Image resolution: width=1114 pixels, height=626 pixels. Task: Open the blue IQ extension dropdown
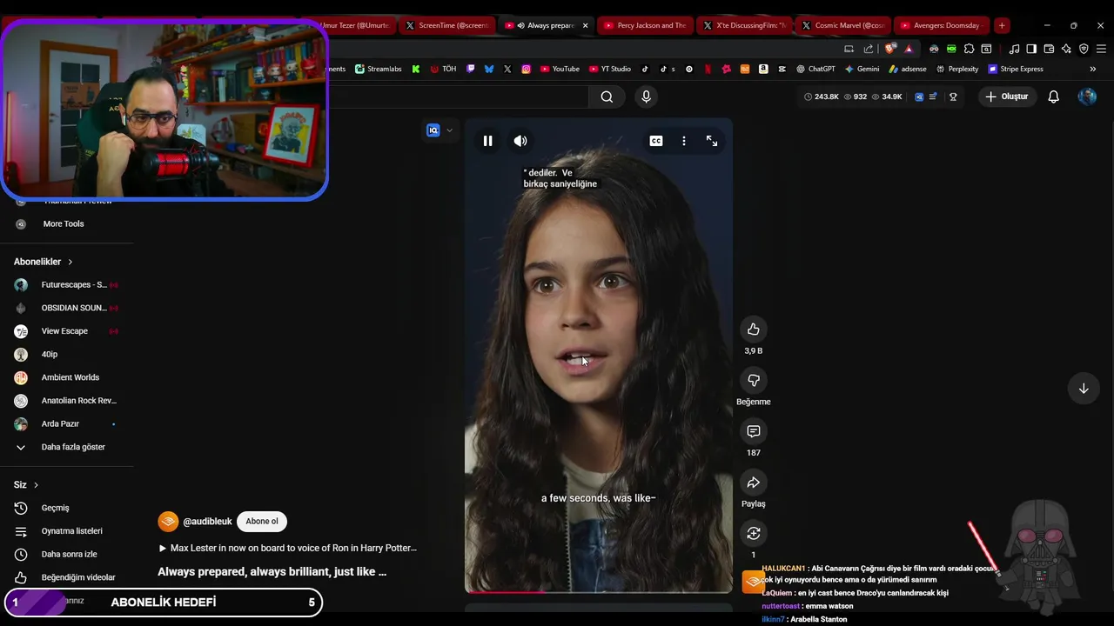click(x=440, y=130)
